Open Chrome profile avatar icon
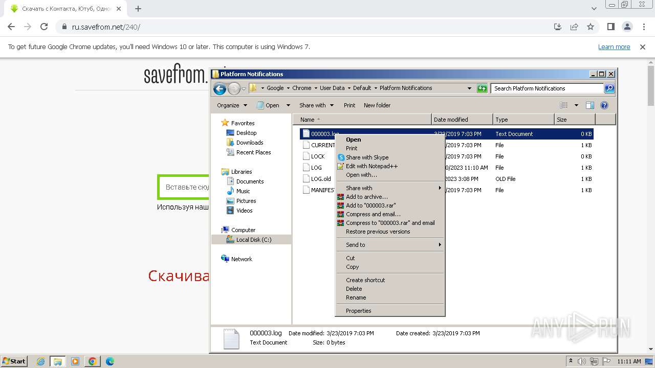Screen dimensions: 655x368 pos(627,27)
